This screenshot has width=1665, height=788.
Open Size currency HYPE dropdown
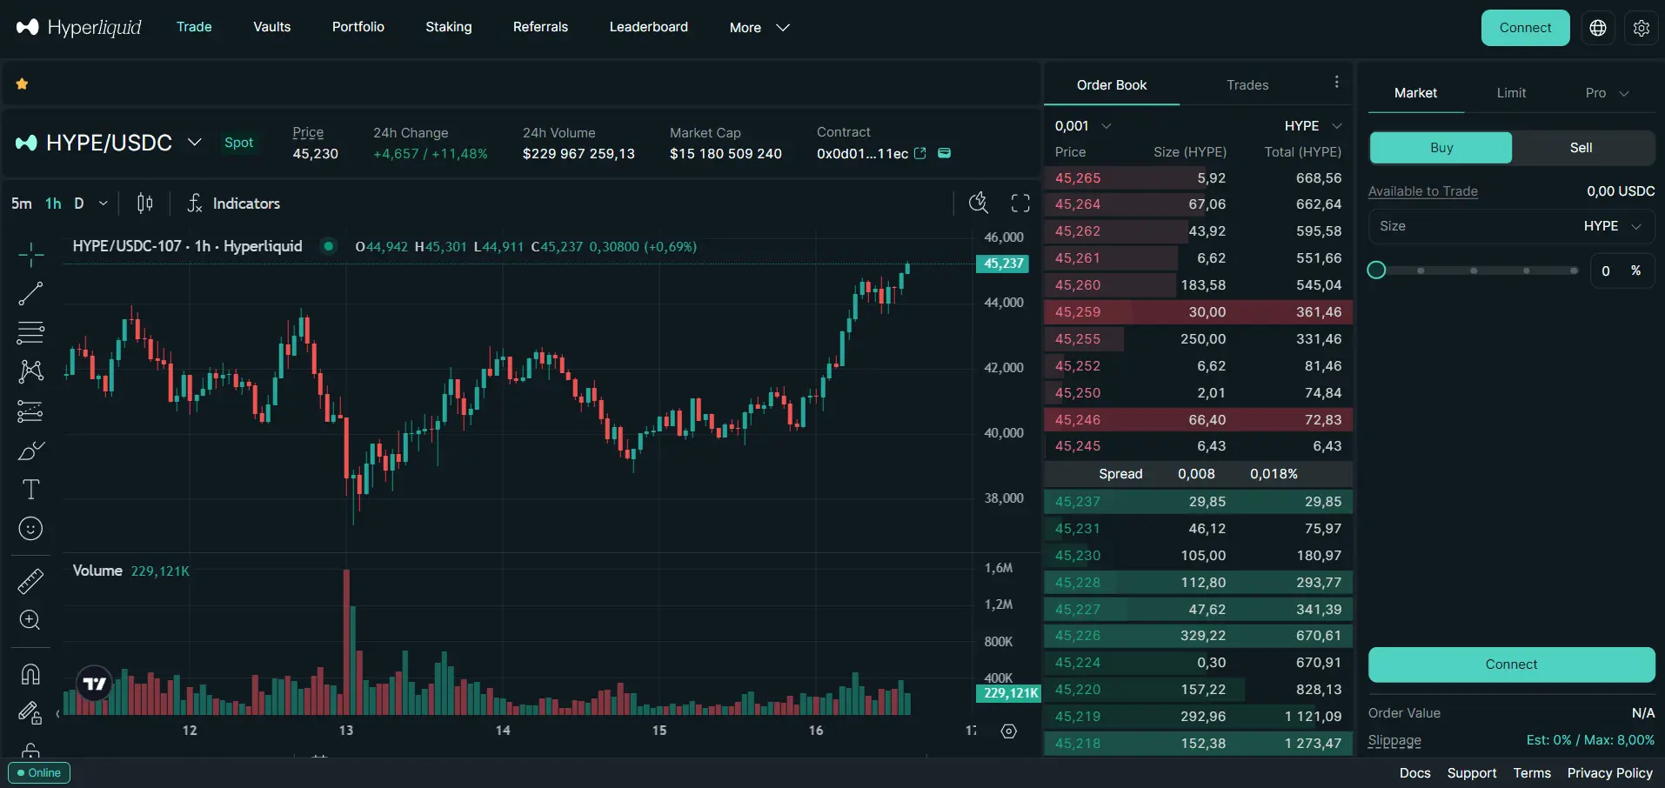[x=1613, y=226]
